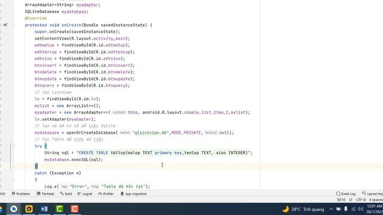Click the App Inspection icon
This screenshot has width=383, height=215.
(122, 193)
